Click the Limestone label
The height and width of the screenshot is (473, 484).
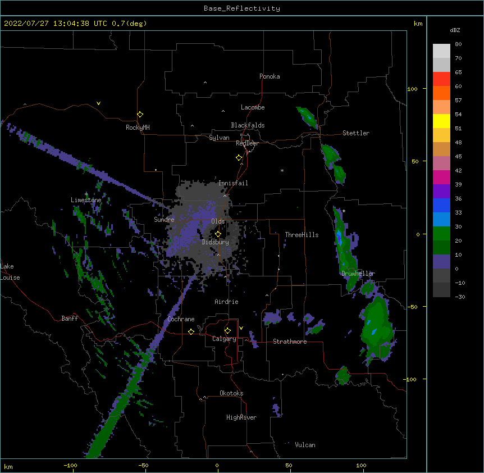pyautogui.click(x=86, y=200)
